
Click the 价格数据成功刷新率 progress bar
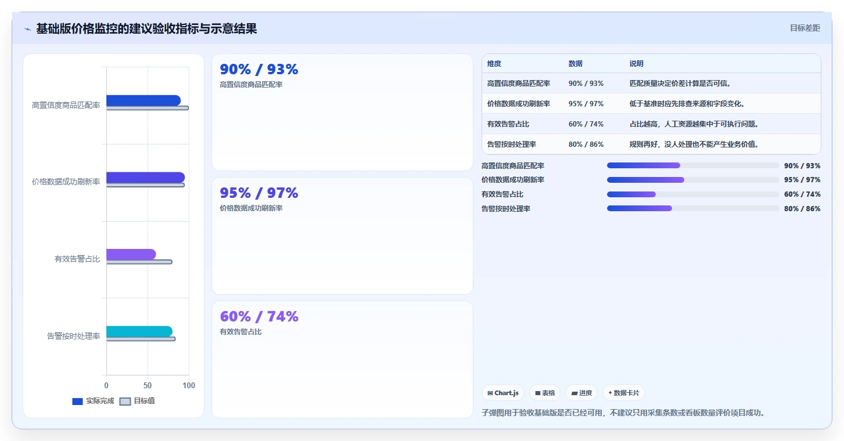693,180
